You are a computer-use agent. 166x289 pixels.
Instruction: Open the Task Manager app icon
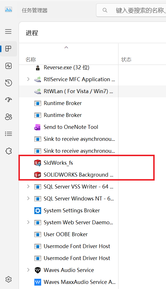[x=9, y=10]
